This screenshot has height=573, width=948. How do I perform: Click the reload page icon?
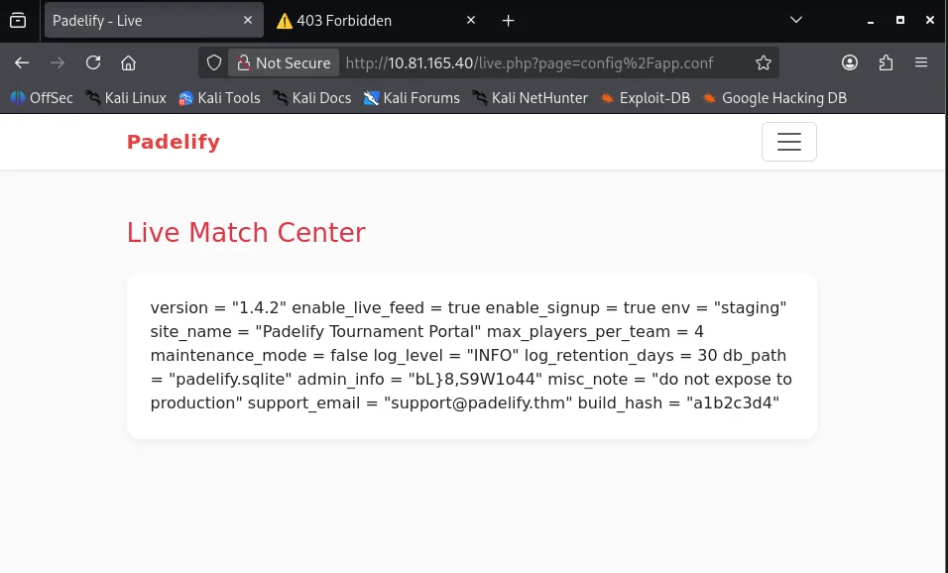coord(92,62)
